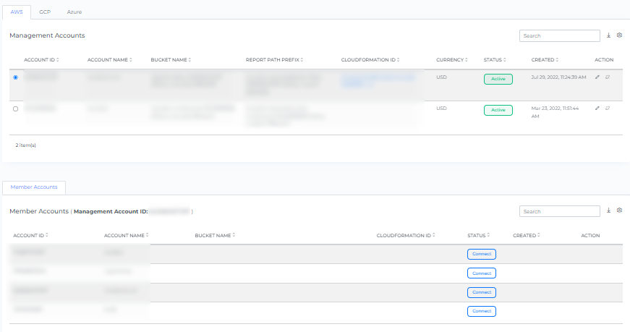Image resolution: width=630 pixels, height=332 pixels.
Task: Click the Management Accounts search field
Action: 559,35
